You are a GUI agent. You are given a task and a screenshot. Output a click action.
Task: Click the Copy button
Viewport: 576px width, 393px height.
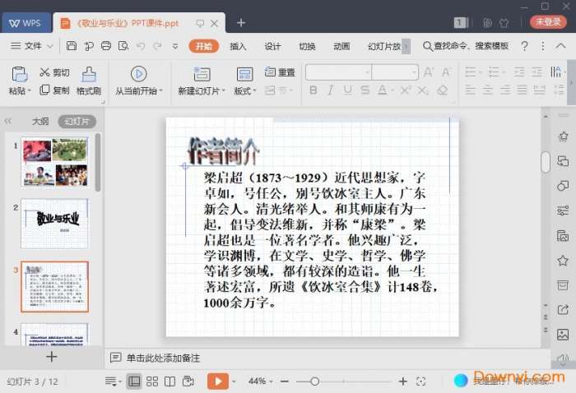[54, 90]
